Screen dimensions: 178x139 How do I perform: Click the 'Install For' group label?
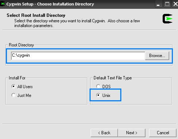coord(17,78)
